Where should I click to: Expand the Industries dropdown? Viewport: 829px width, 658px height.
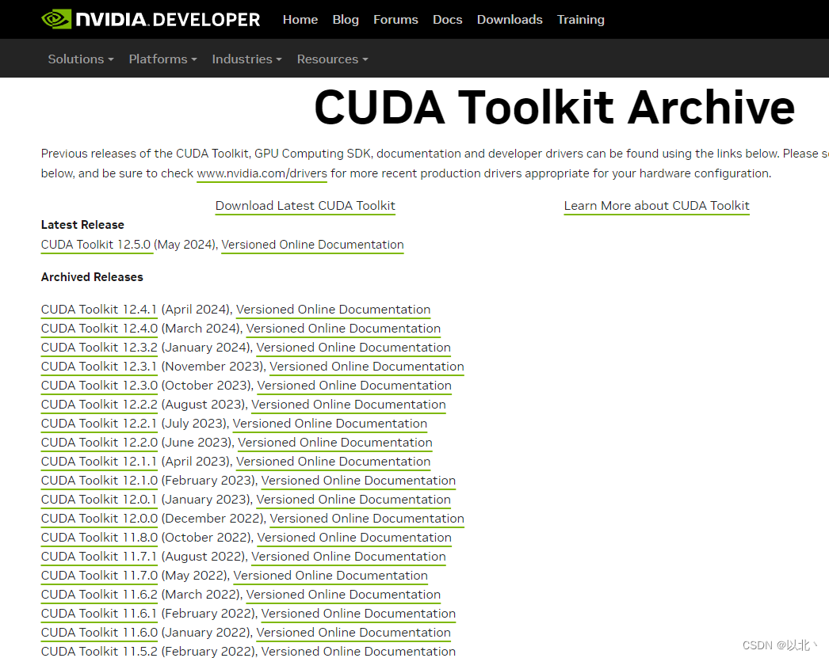247,59
